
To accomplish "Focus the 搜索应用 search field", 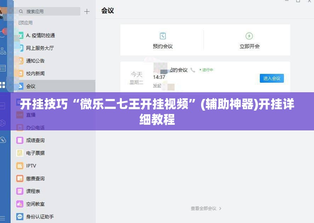I will point(49,11).
